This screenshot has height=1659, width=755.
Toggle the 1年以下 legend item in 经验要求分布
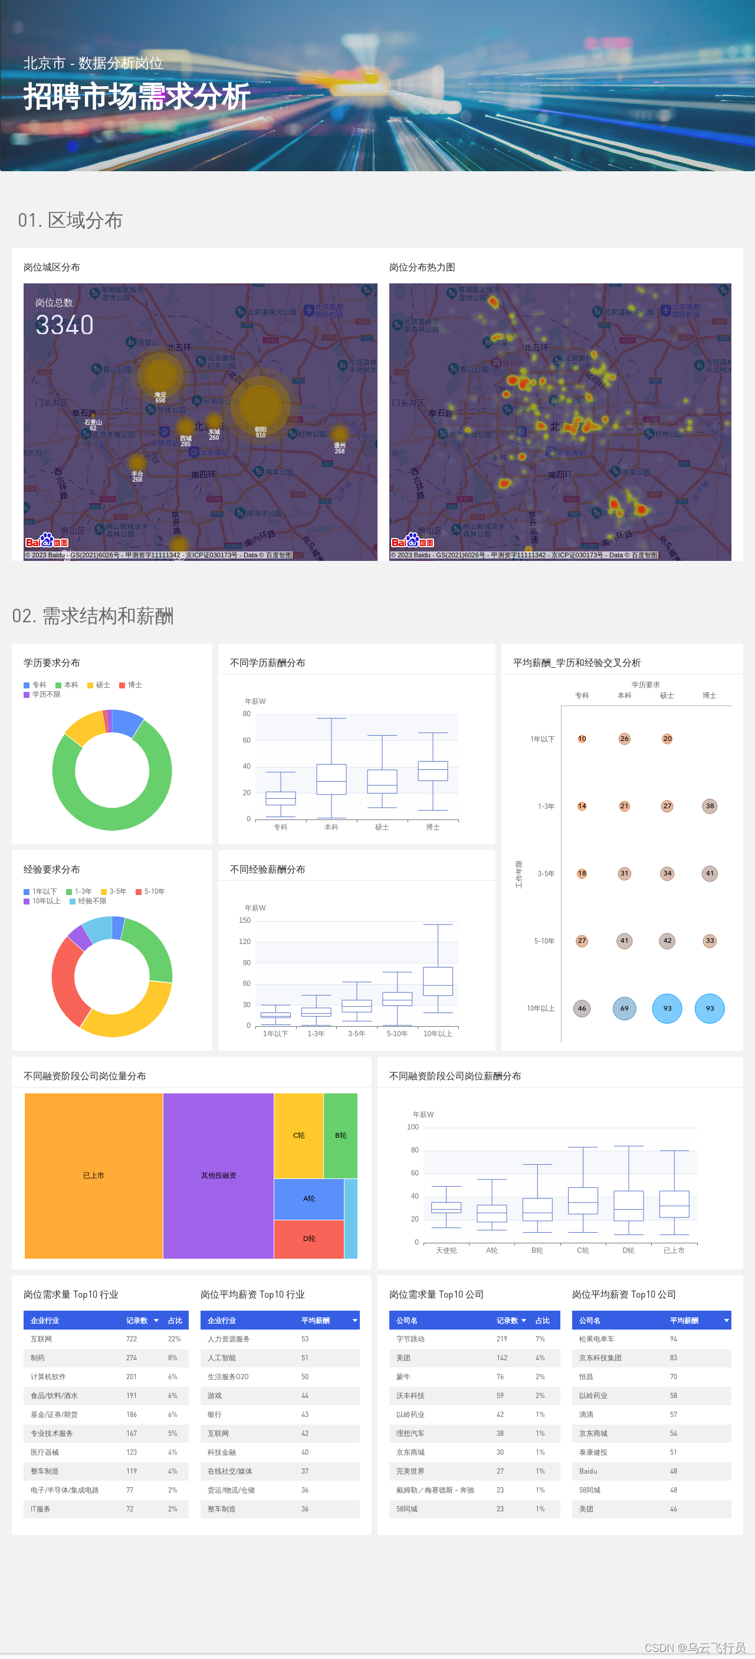pyautogui.click(x=41, y=892)
